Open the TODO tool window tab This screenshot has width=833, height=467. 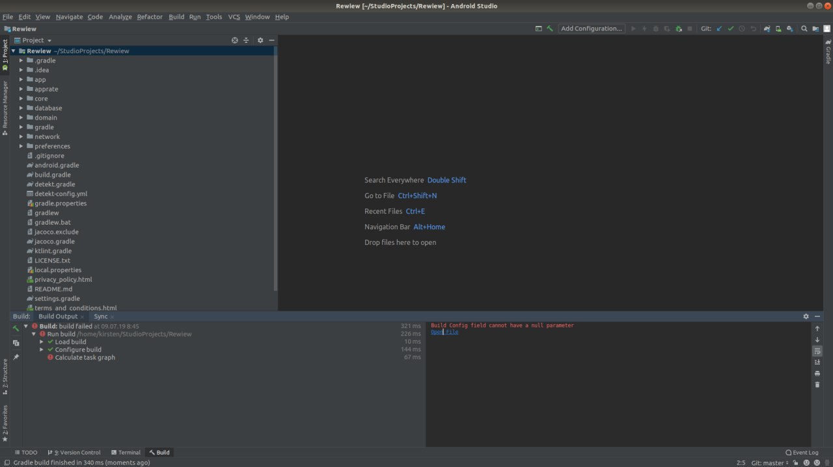[x=26, y=452]
